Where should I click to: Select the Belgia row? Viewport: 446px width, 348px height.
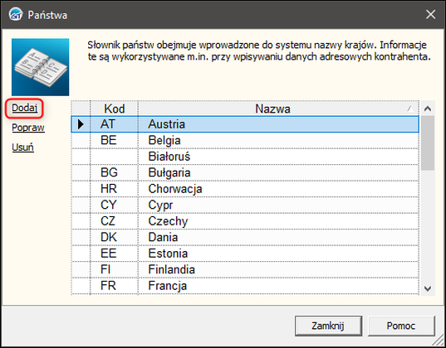point(245,140)
